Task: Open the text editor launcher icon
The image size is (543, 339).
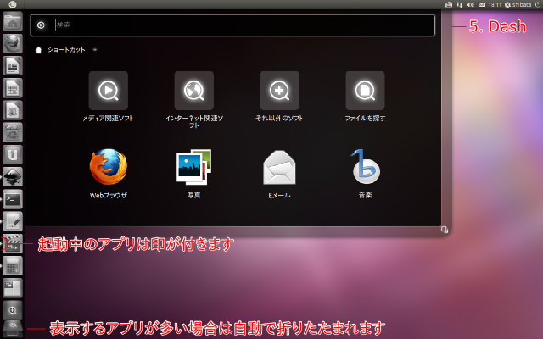Action: click(13, 221)
